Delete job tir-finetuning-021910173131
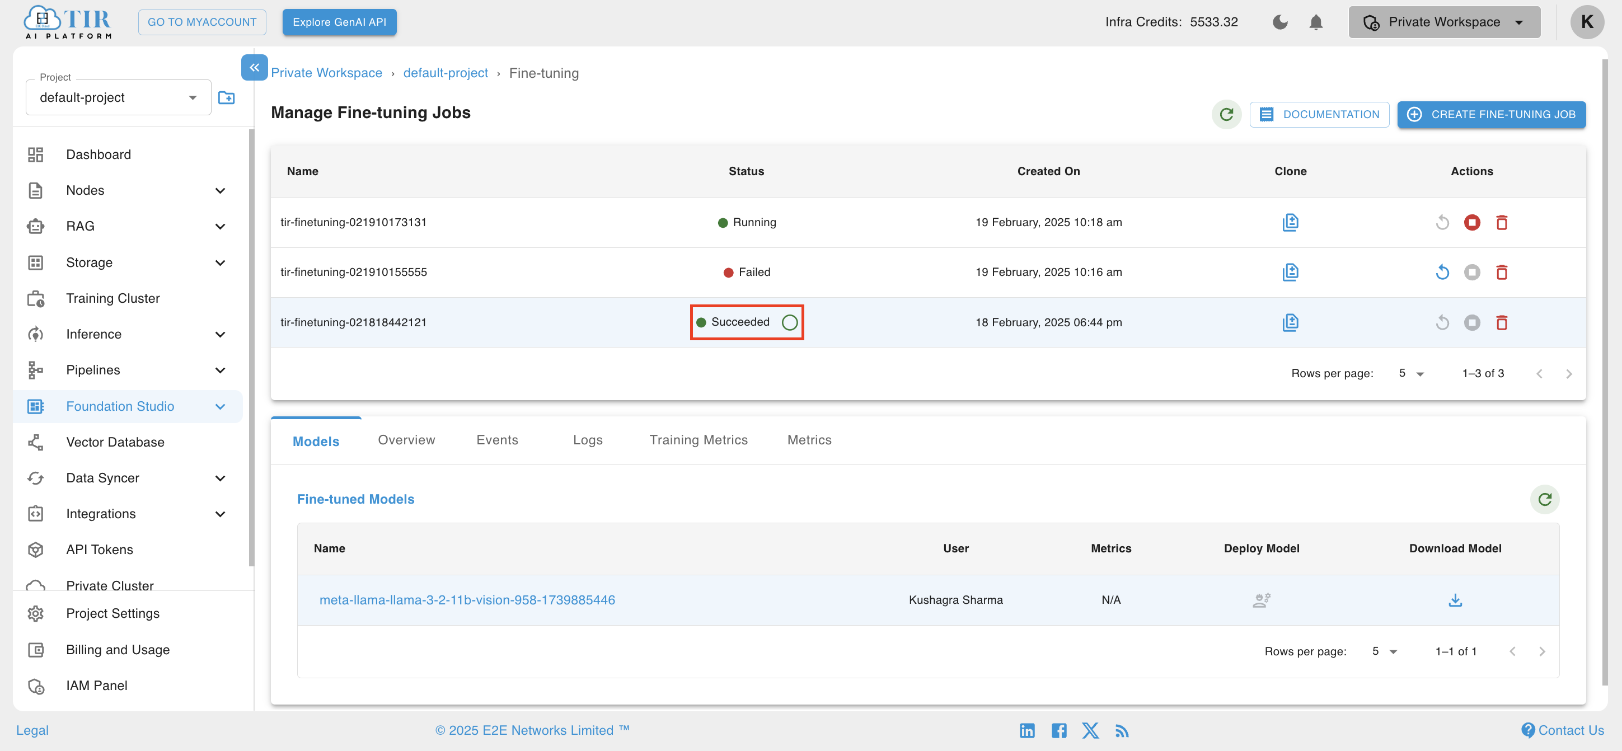Screen dimensions: 1622x751 click(x=1502, y=222)
